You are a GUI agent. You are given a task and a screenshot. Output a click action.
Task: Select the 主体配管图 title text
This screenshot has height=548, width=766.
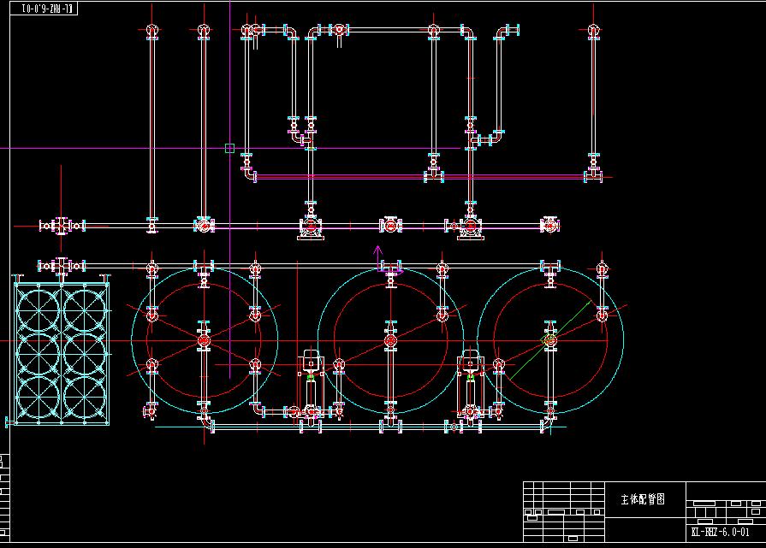[643, 499]
